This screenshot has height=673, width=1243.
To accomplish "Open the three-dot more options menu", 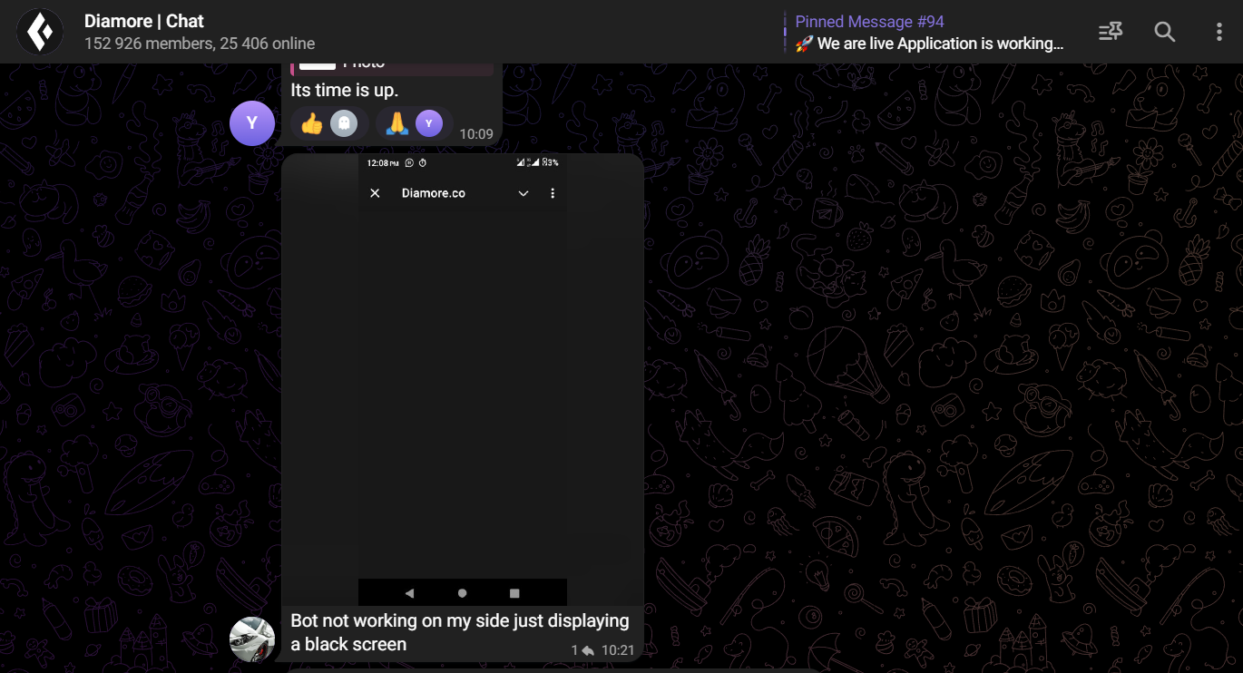I will tap(1219, 32).
